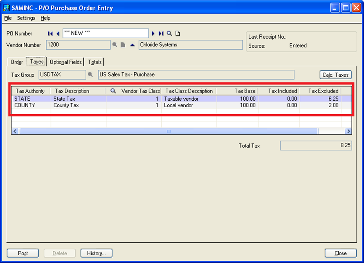The width and height of the screenshot is (364, 263).
Task: Click Tax Included 0.00 in COUNTY row
Action: (279, 105)
